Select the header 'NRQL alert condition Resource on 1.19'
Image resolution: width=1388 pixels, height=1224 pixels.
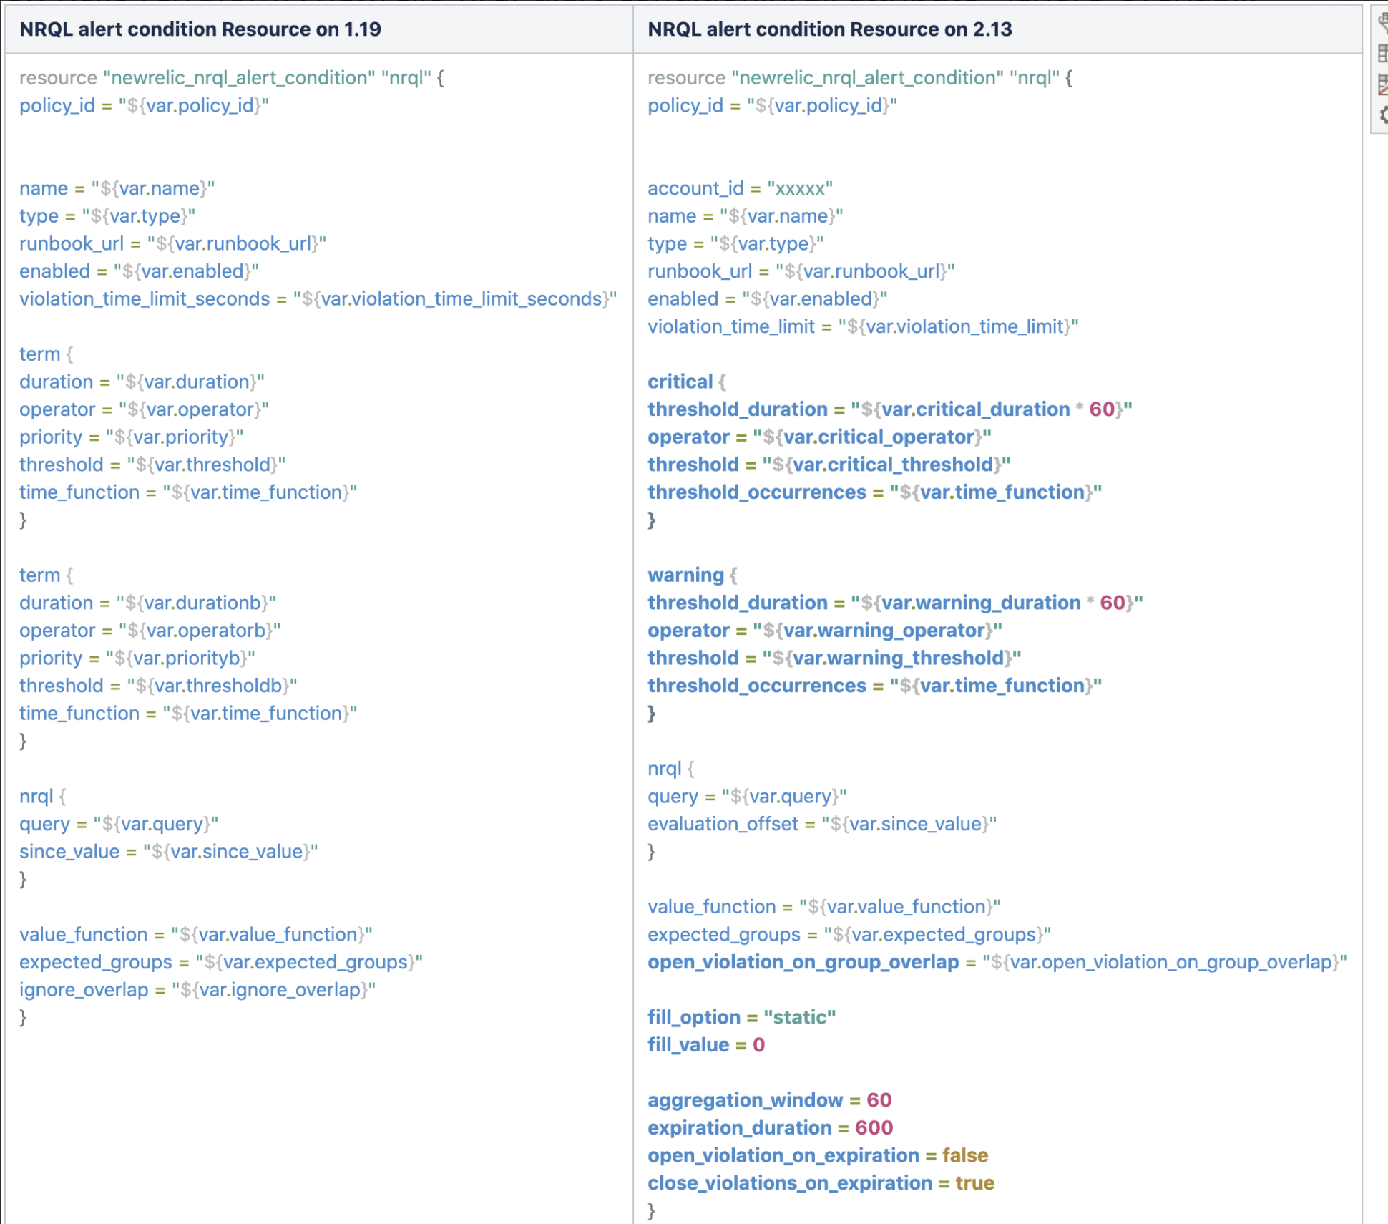200,29
